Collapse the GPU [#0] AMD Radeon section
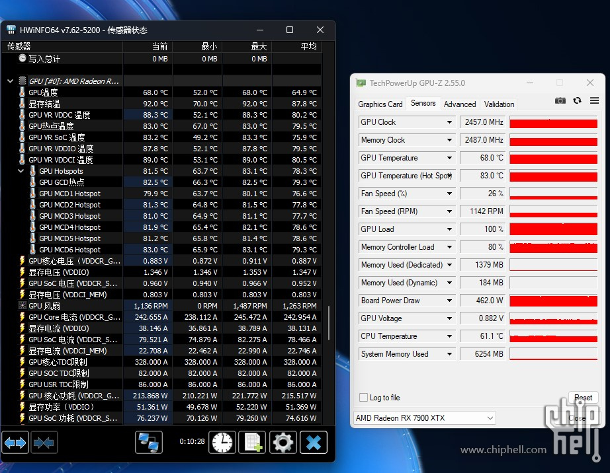Viewport: 610px width, 473px height. click(10, 81)
